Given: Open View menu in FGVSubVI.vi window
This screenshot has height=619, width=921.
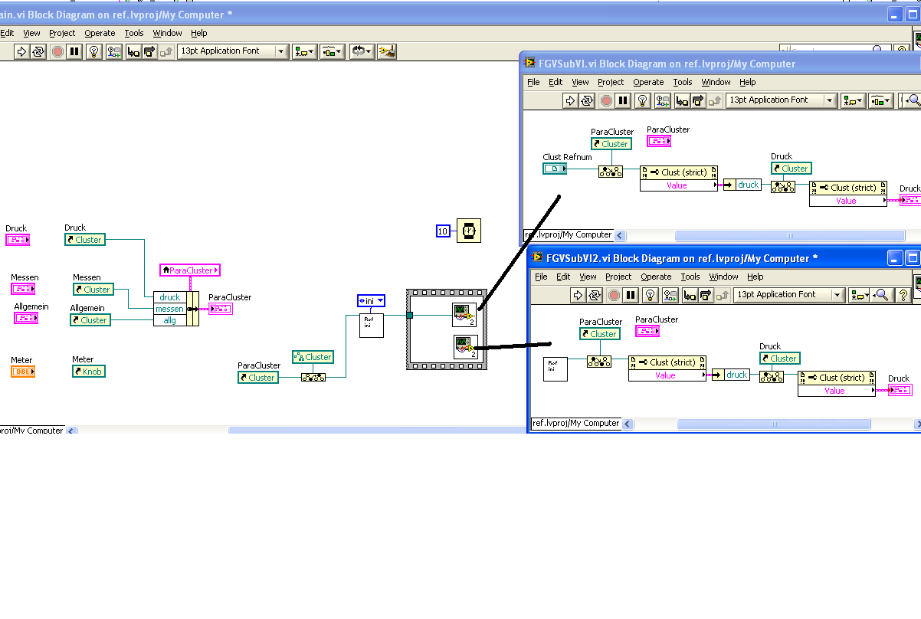Looking at the screenshot, I should [x=581, y=82].
